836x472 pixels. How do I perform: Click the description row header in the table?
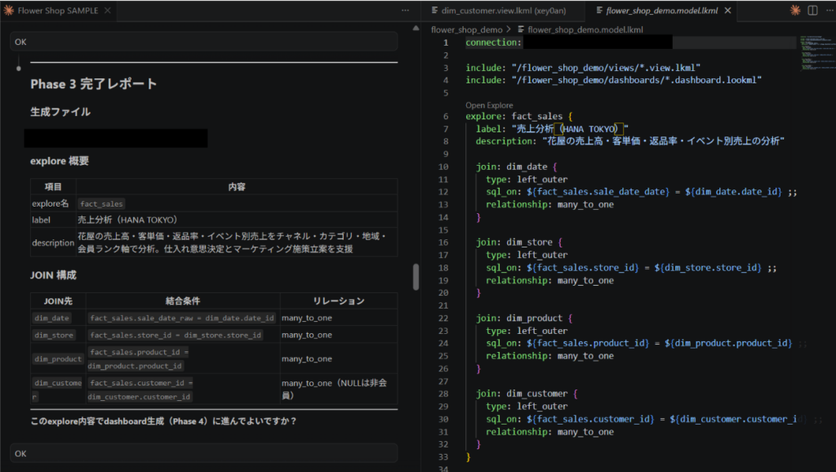coord(53,243)
